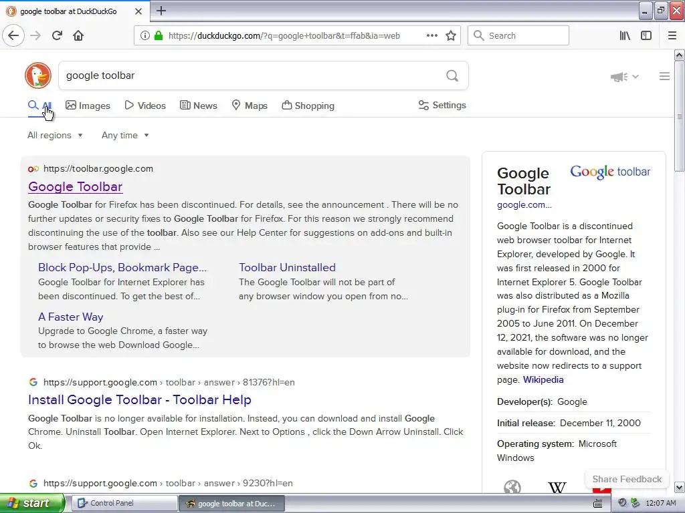Image resolution: width=685 pixels, height=513 pixels.
Task: Expand the Any time filter
Action: (x=125, y=135)
